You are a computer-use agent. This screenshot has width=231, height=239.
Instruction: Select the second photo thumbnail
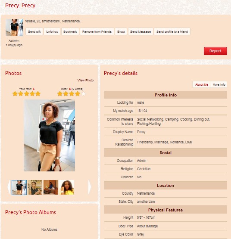(x=34, y=187)
